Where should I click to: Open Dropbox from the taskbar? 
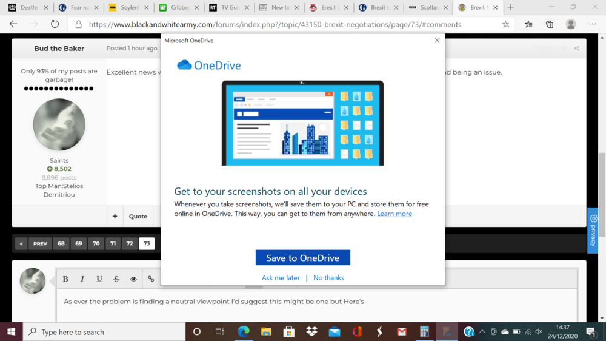[311, 332]
